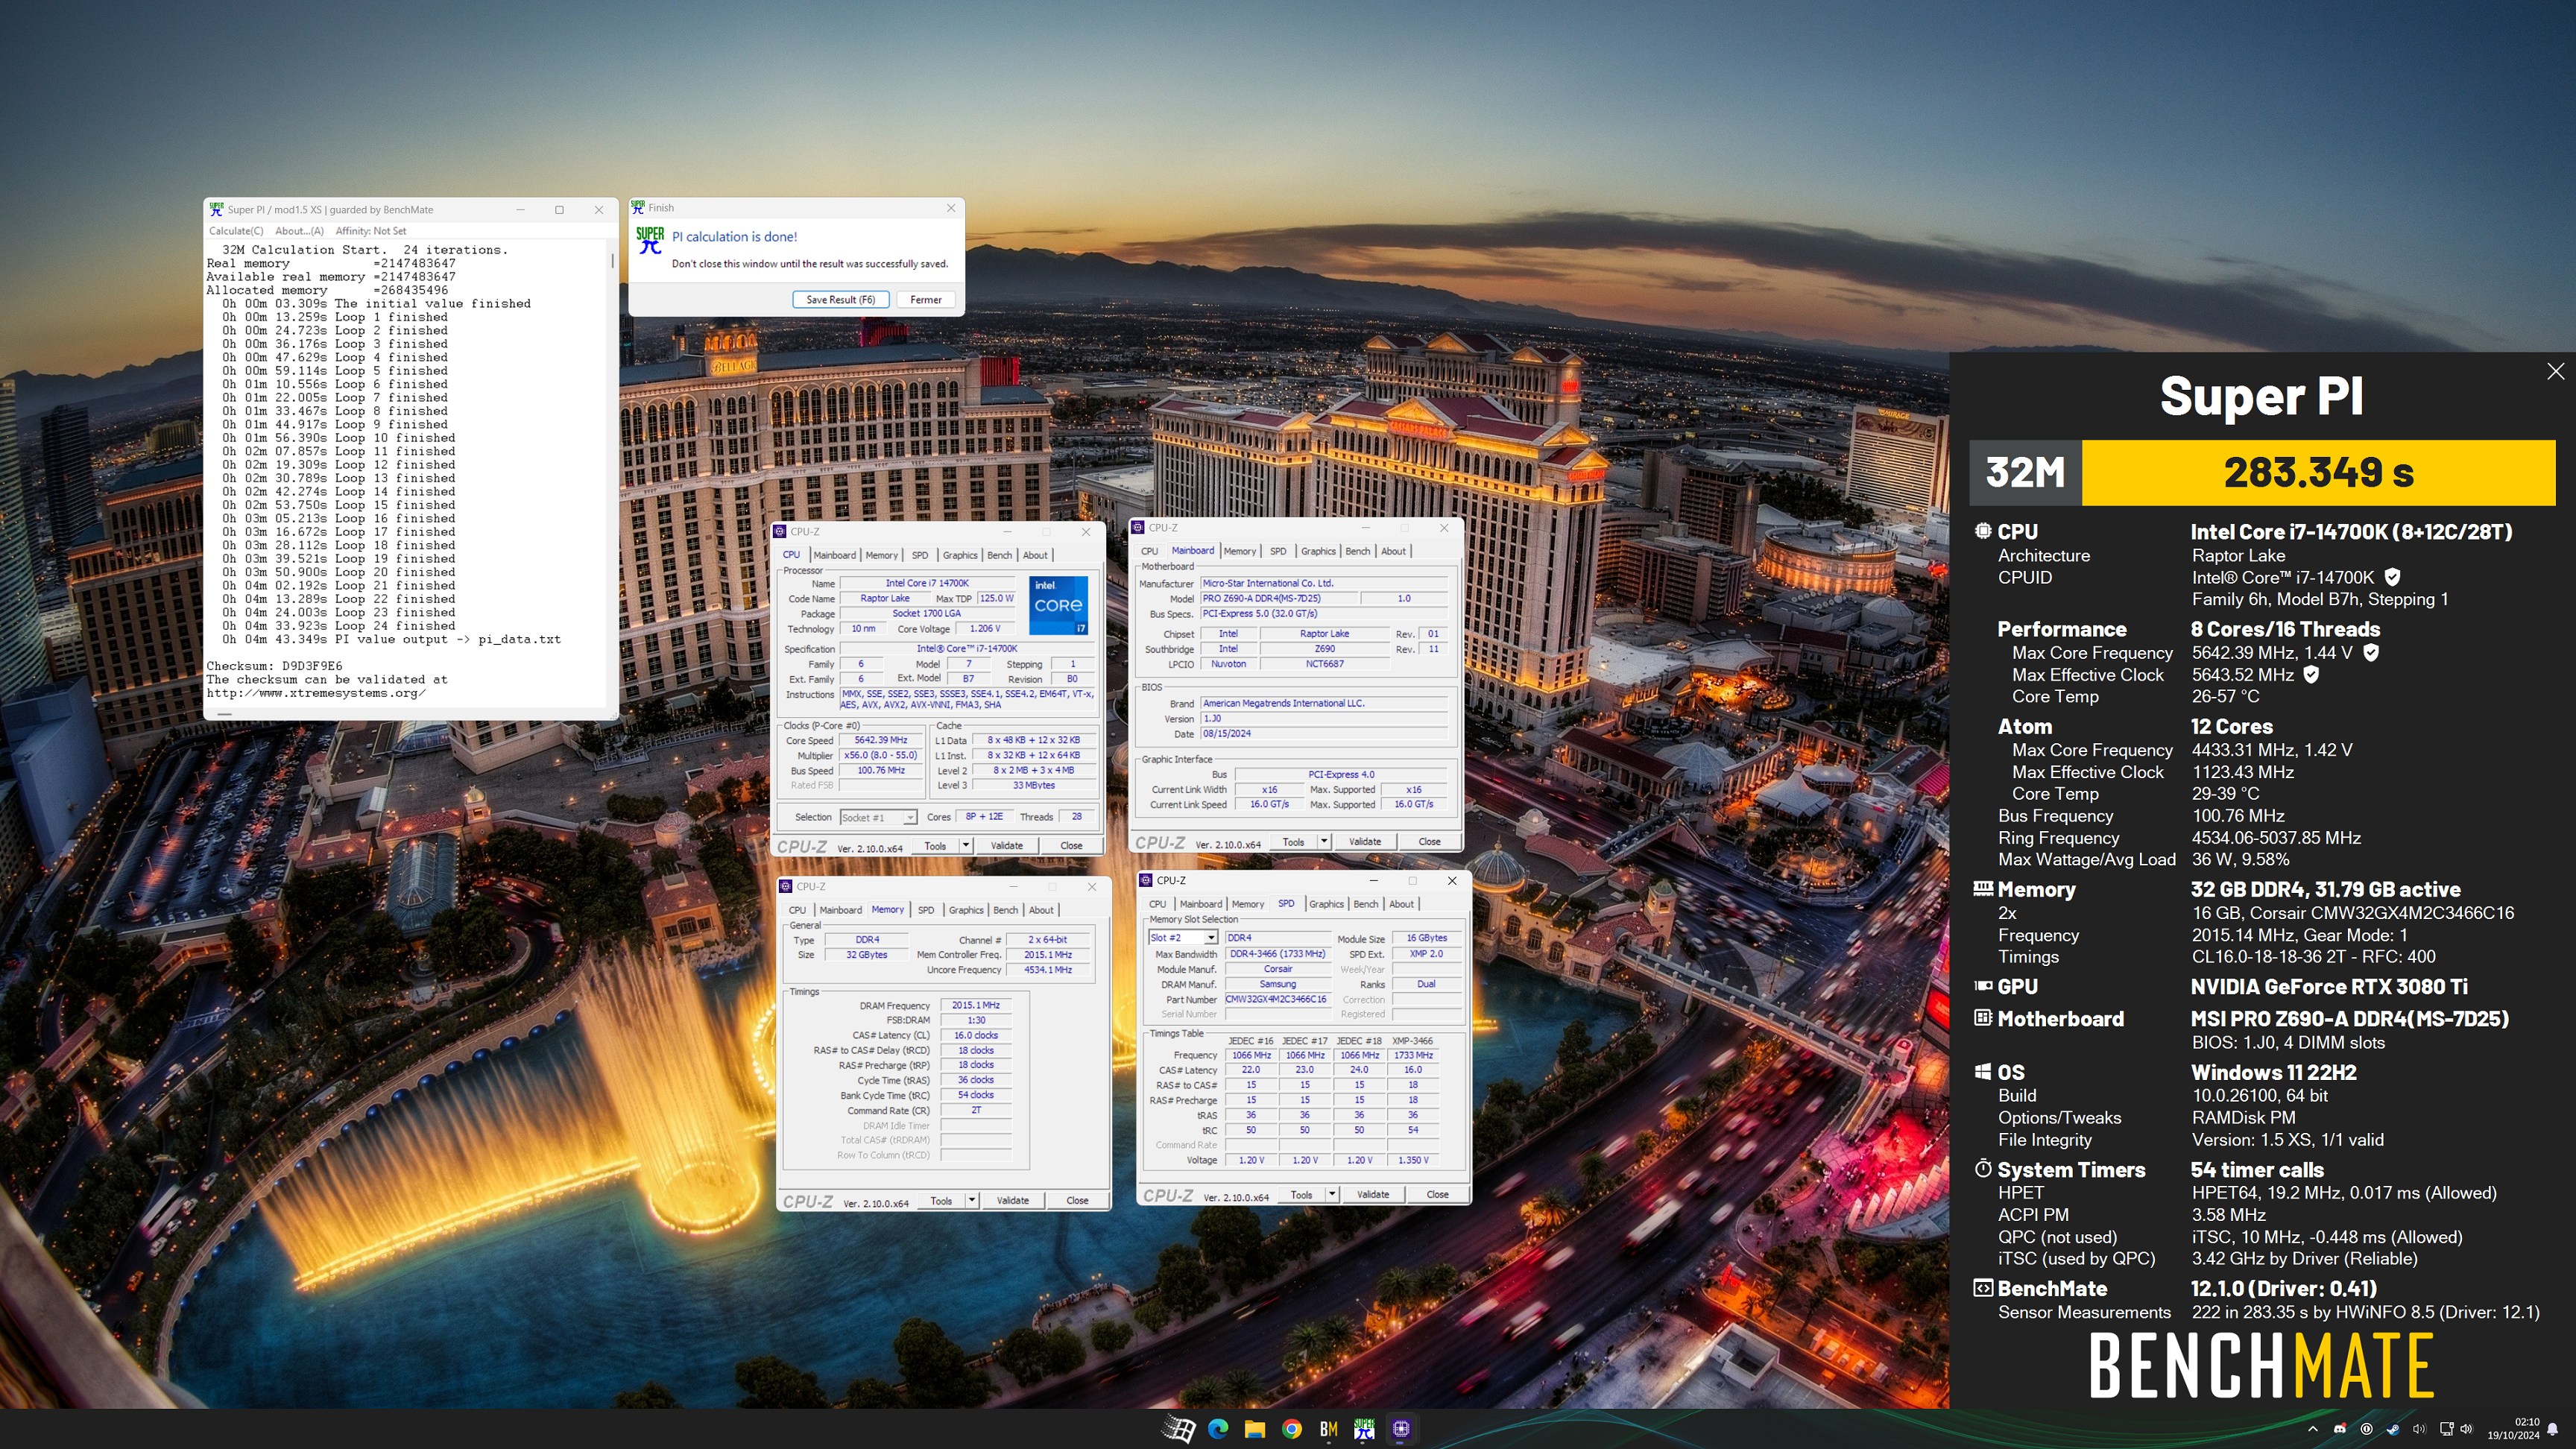Open Socket #1 selection dropdown

click(878, 817)
